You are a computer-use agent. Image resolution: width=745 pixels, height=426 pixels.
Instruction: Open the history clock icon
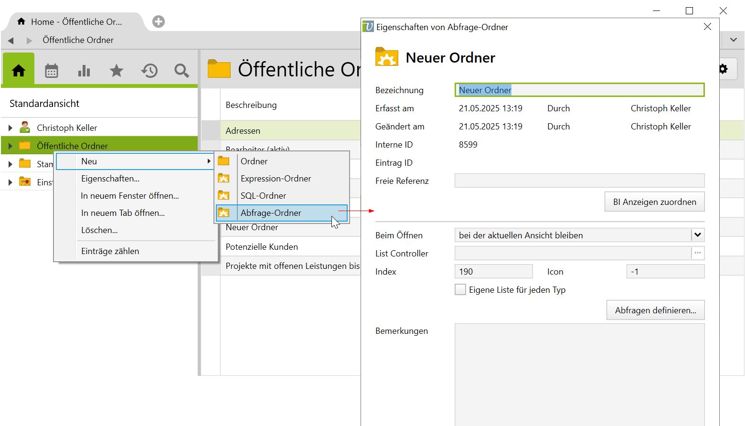click(149, 71)
